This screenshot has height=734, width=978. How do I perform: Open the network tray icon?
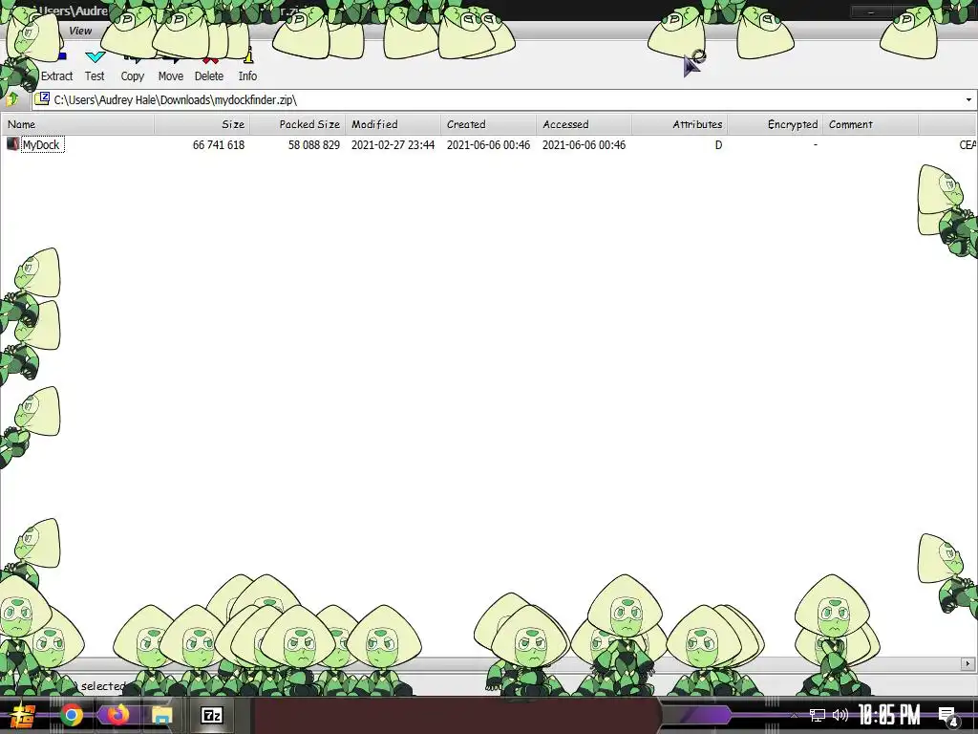[x=818, y=715]
